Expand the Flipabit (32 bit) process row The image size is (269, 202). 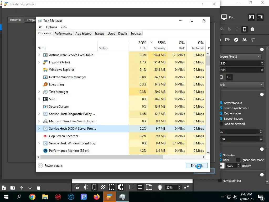click(x=39, y=62)
